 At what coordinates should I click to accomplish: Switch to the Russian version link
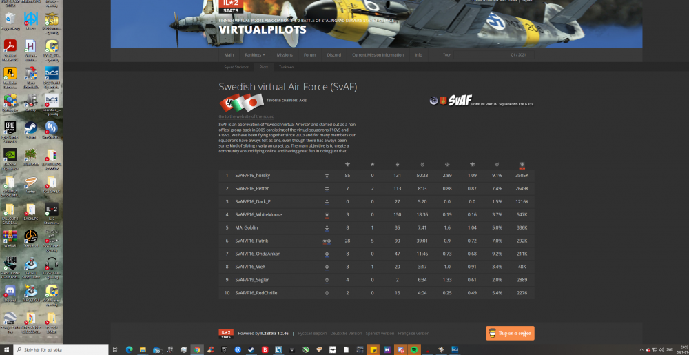point(312,334)
